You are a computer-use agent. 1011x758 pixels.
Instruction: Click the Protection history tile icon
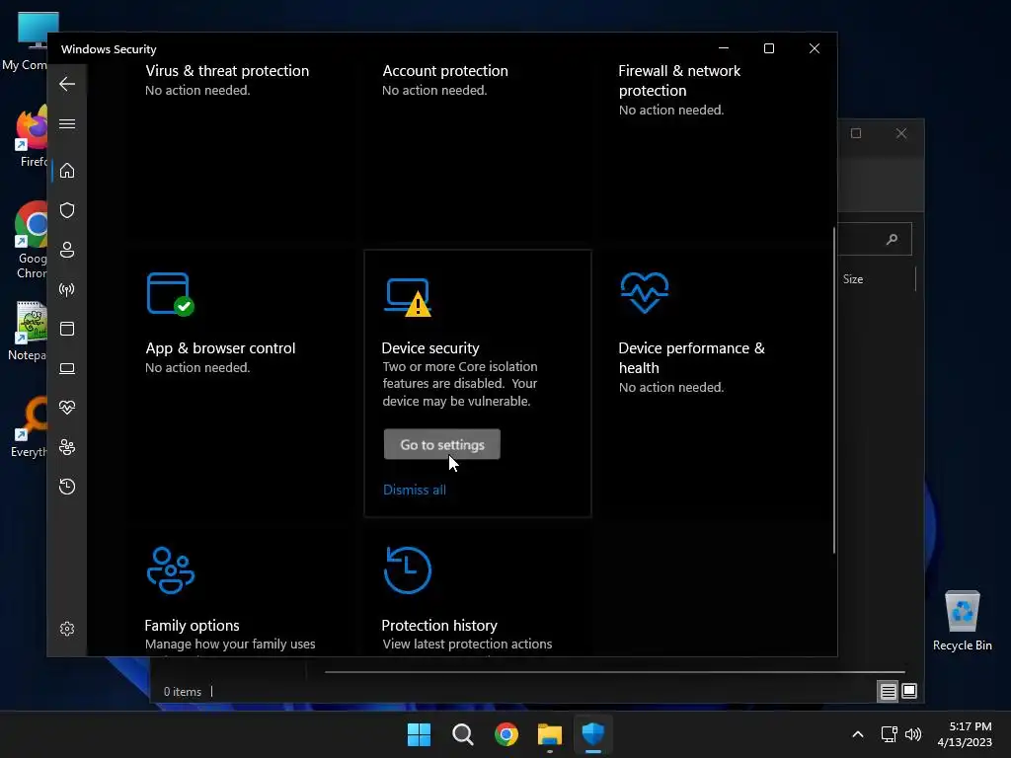click(x=408, y=569)
